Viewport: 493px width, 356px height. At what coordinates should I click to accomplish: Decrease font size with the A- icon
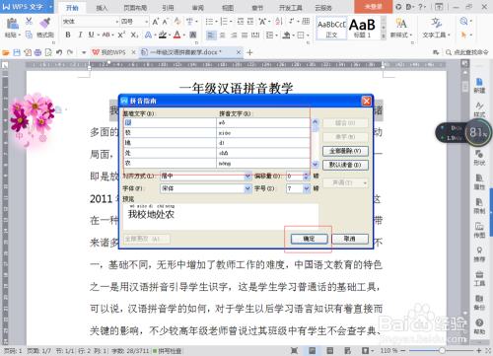click(x=166, y=22)
